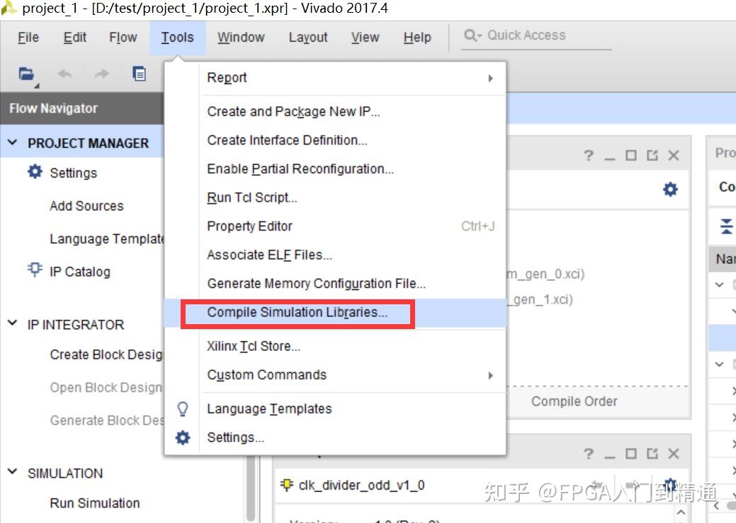
Task: Click Add Sources in Flow Navigator
Action: 86,206
